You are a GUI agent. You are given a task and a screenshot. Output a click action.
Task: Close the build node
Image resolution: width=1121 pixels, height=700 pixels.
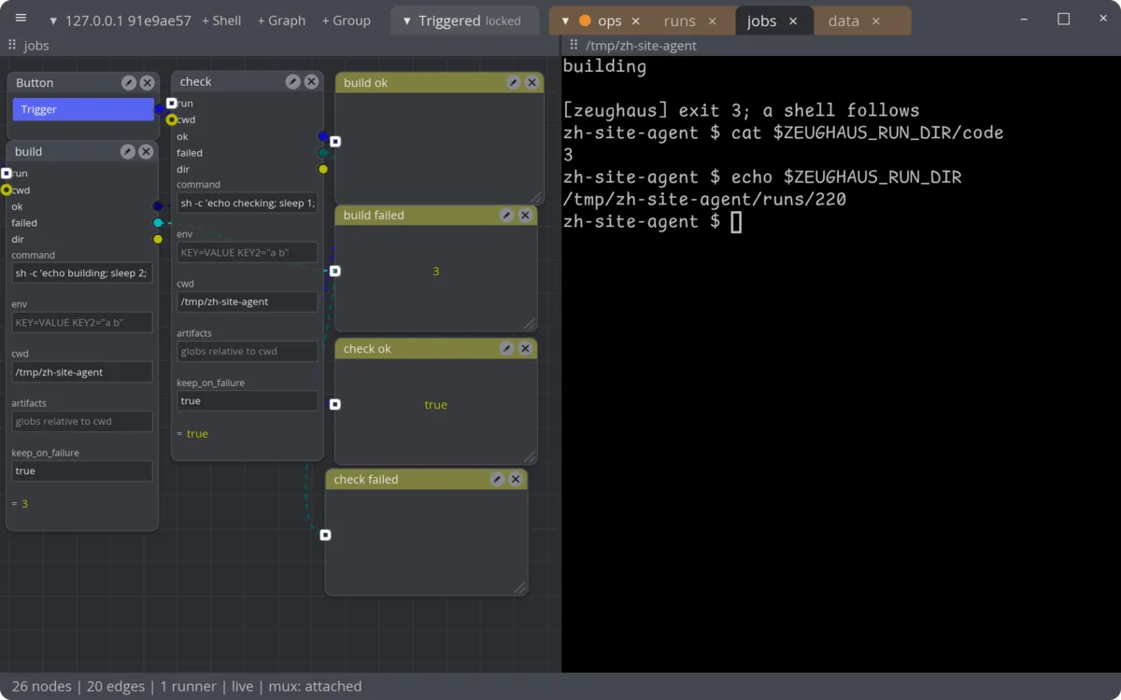coord(146,151)
